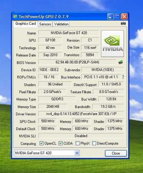This screenshot has width=143, height=173.
Task: Click the NVIDIA logo image
Action: point(113,44)
